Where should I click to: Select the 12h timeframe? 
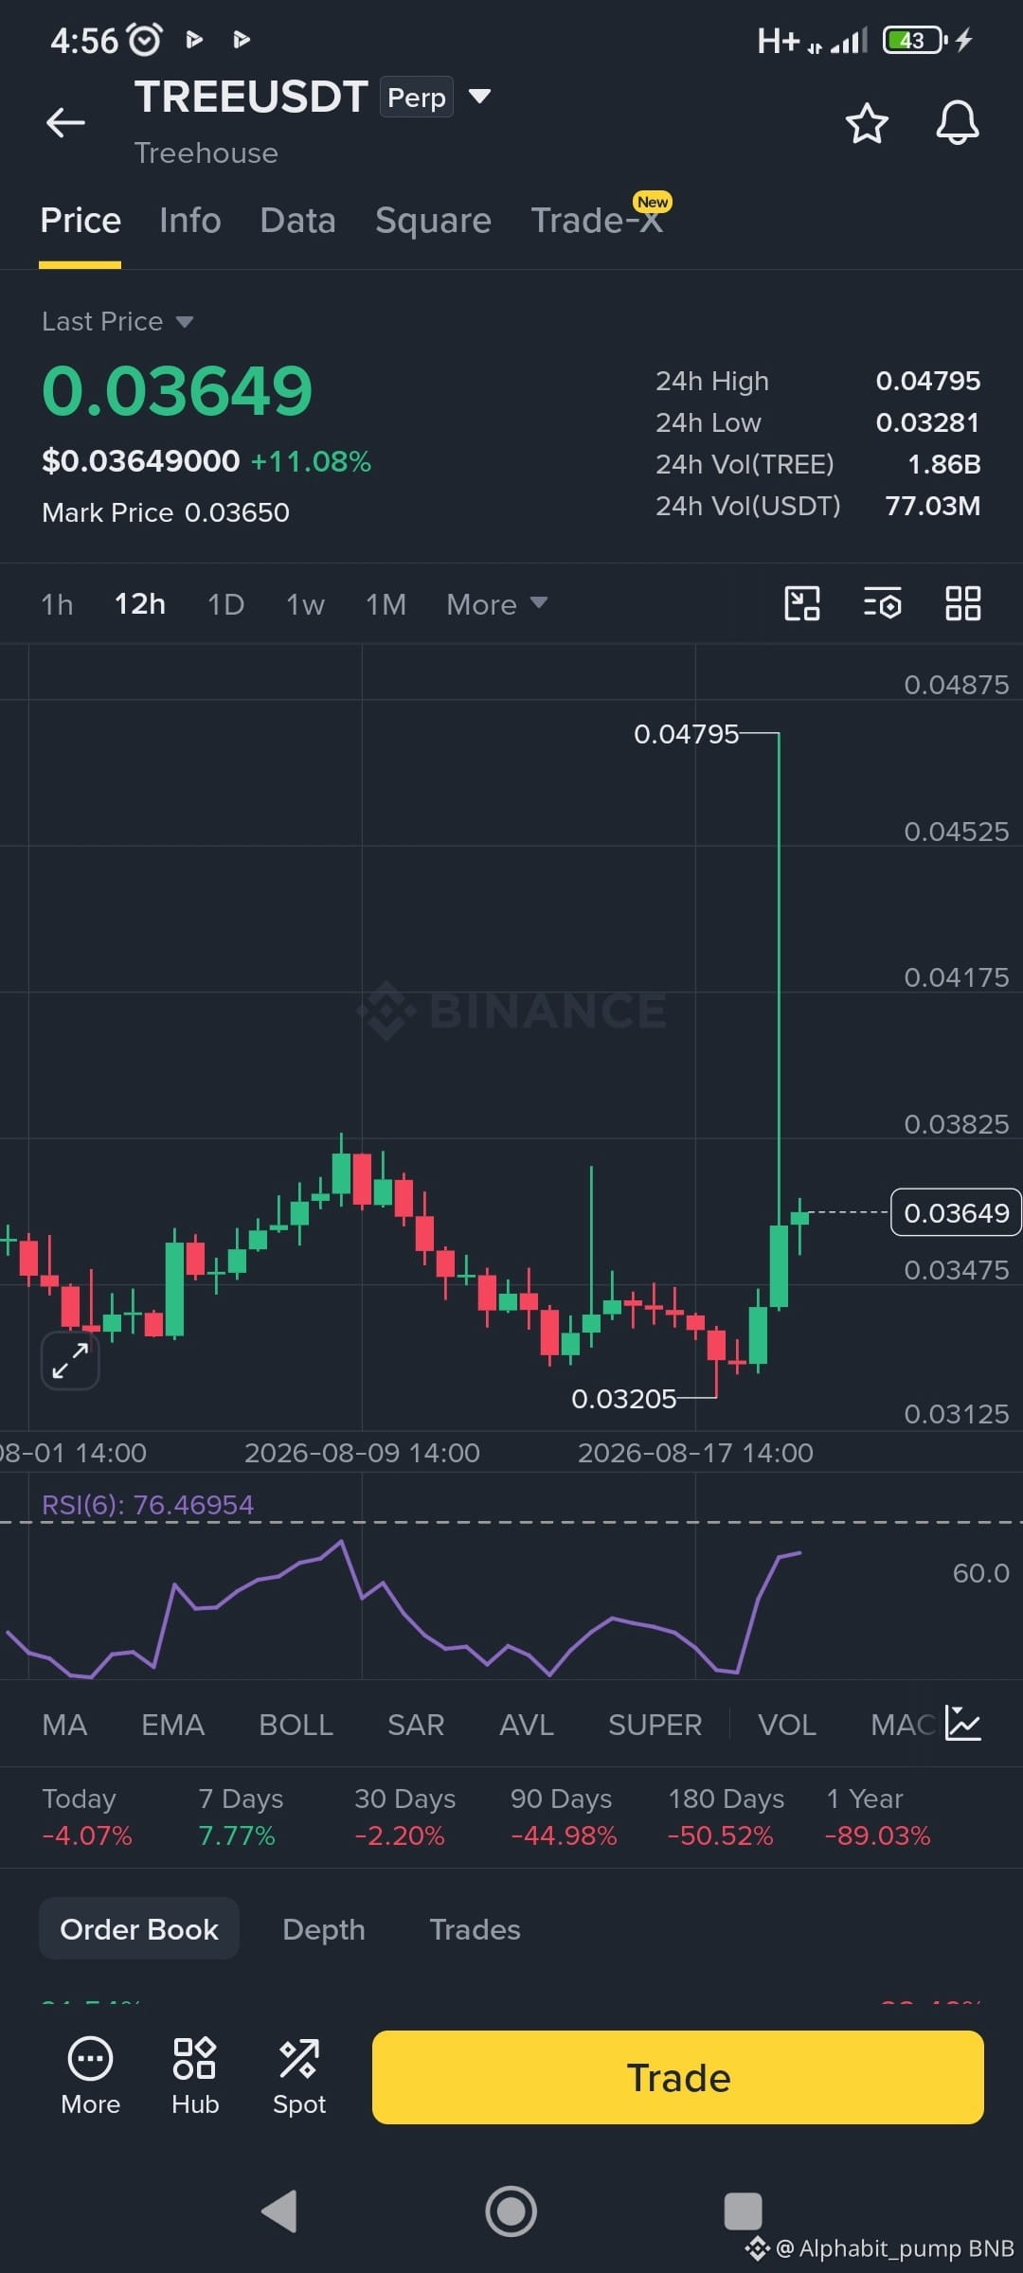pos(140,604)
